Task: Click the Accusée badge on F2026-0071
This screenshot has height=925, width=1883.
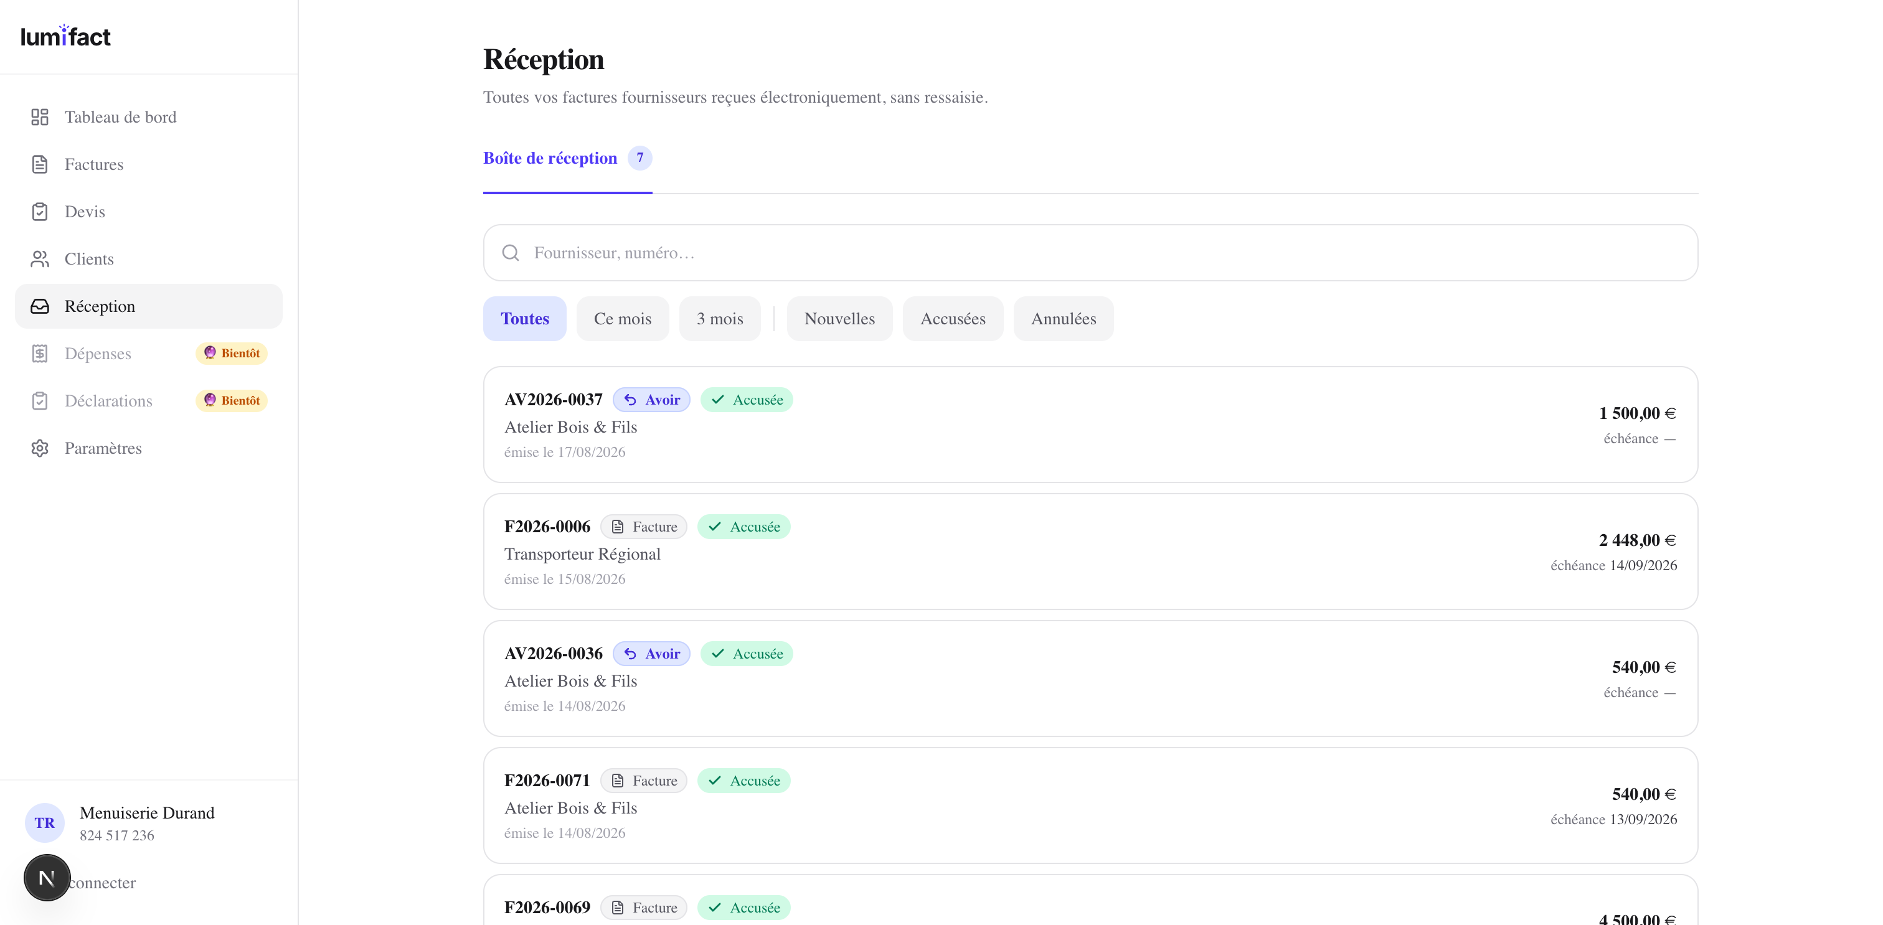Action: coord(743,781)
